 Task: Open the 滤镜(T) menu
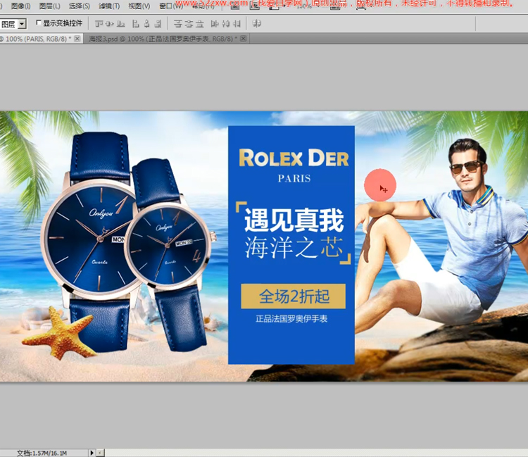click(x=109, y=6)
